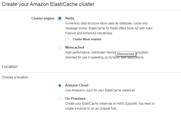Choose the On-Premises location radio button
Screen dimensions: 181x121
coord(60,99)
